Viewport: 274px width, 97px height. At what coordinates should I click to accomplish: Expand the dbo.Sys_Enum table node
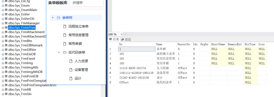point(3,6)
